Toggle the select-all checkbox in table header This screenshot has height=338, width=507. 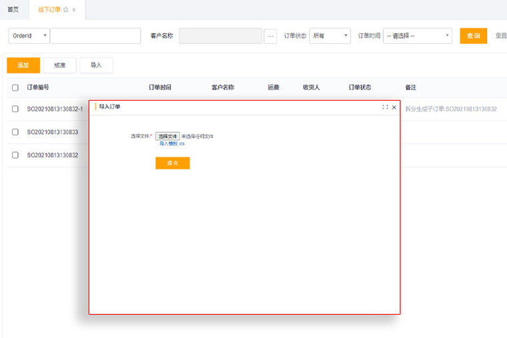(15, 87)
